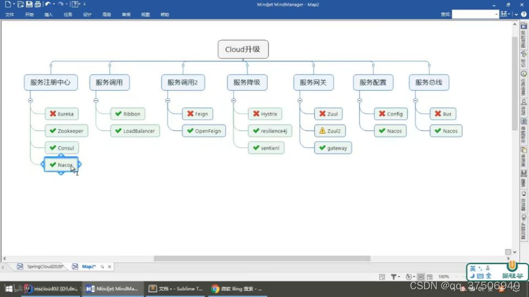Viewport: 529px width, 297px height.
Task: Select the Bus subtopic
Action: (x=443, y=114)
